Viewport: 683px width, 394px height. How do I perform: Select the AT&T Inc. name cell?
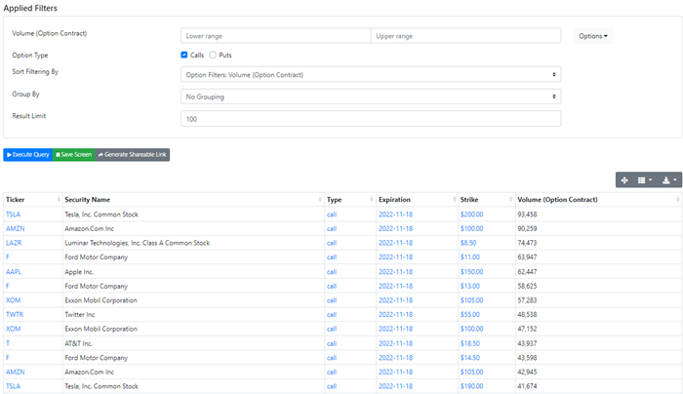(x=78, y=343)
